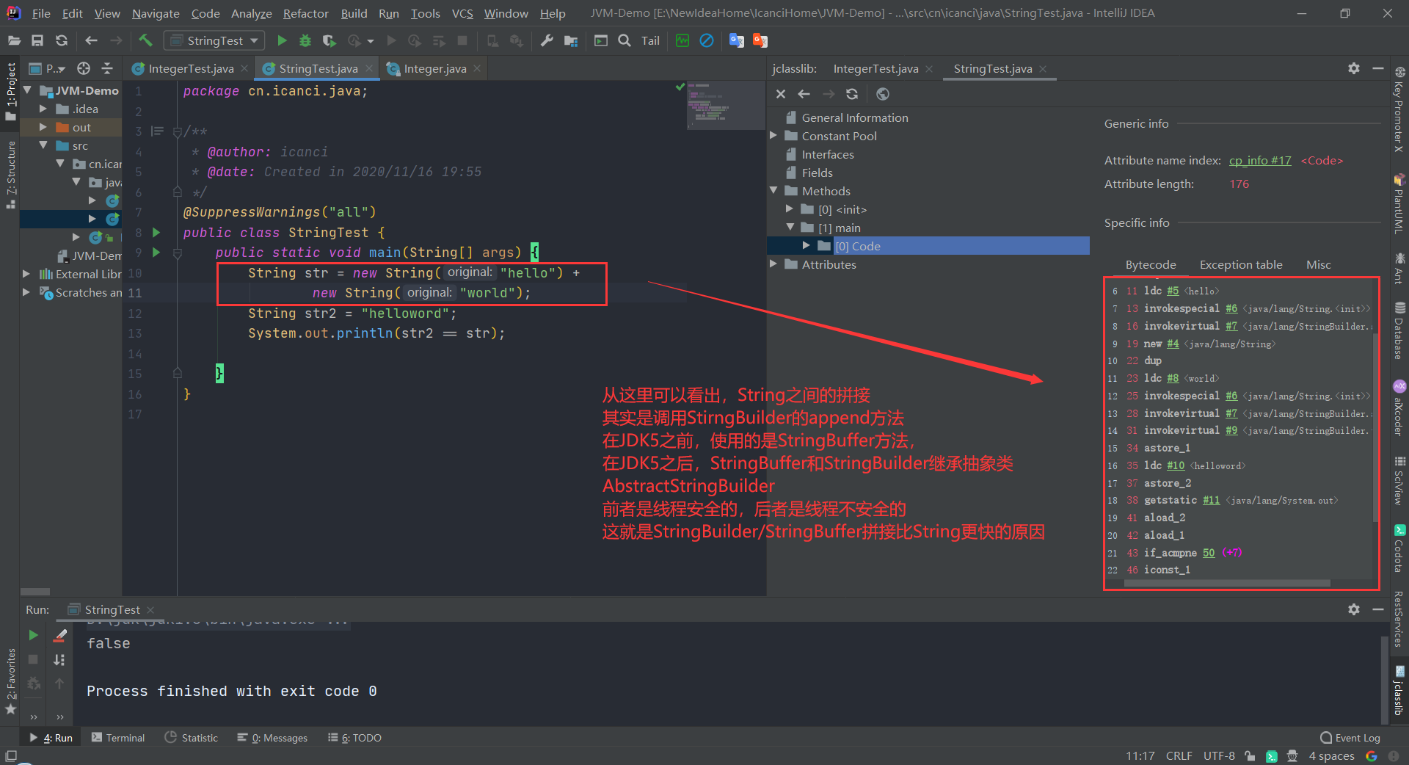
Task: Follow the #5 constant link for hello
Action: (1173, 291)
